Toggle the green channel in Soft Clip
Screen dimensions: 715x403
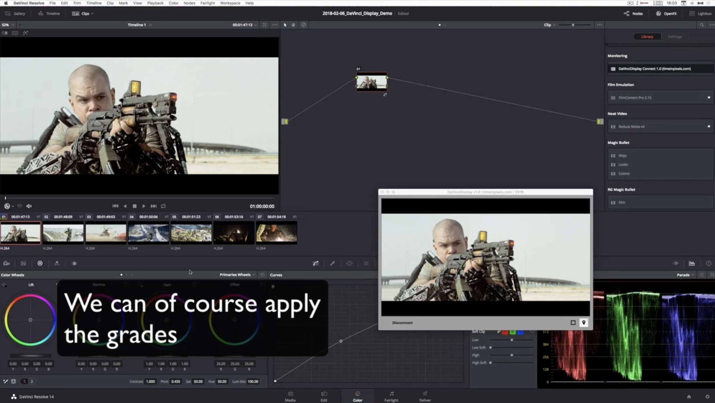pos(513,331)
